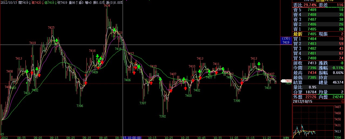
Task: Click the 量比 0.95 value
Action: [312, 87]
